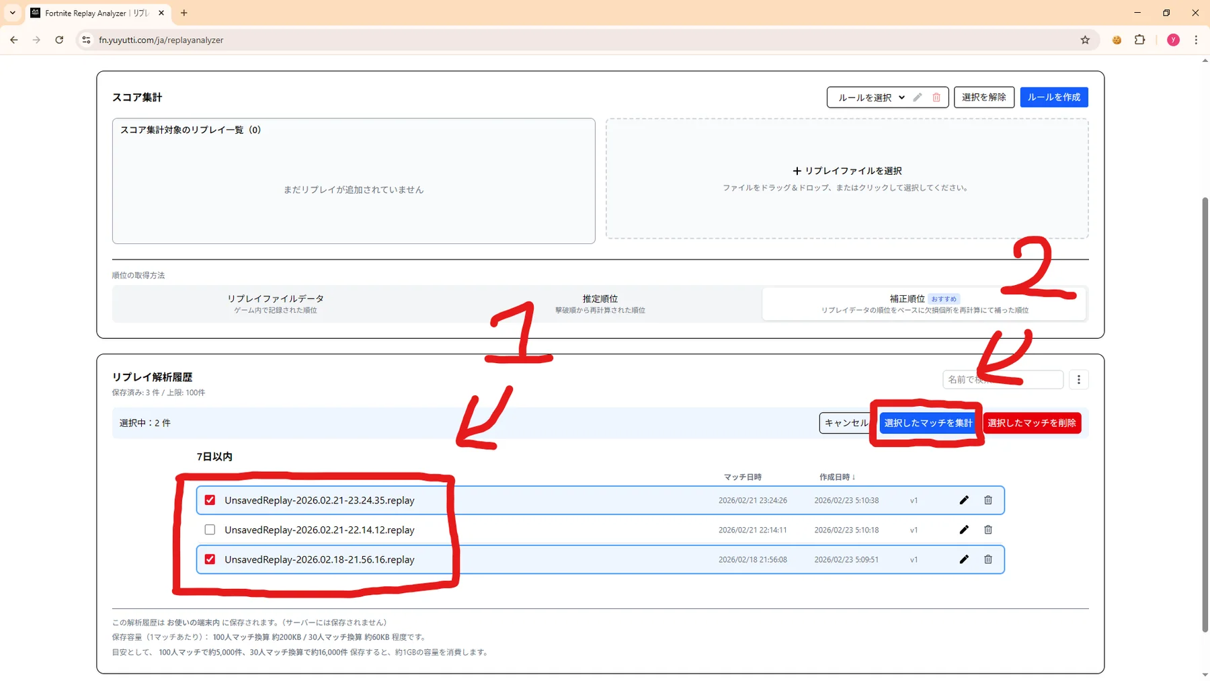This screenshot has height=681, width=1210.
Task: Toggle the 作成日時 sort order arrow
Action: point(854,477)
